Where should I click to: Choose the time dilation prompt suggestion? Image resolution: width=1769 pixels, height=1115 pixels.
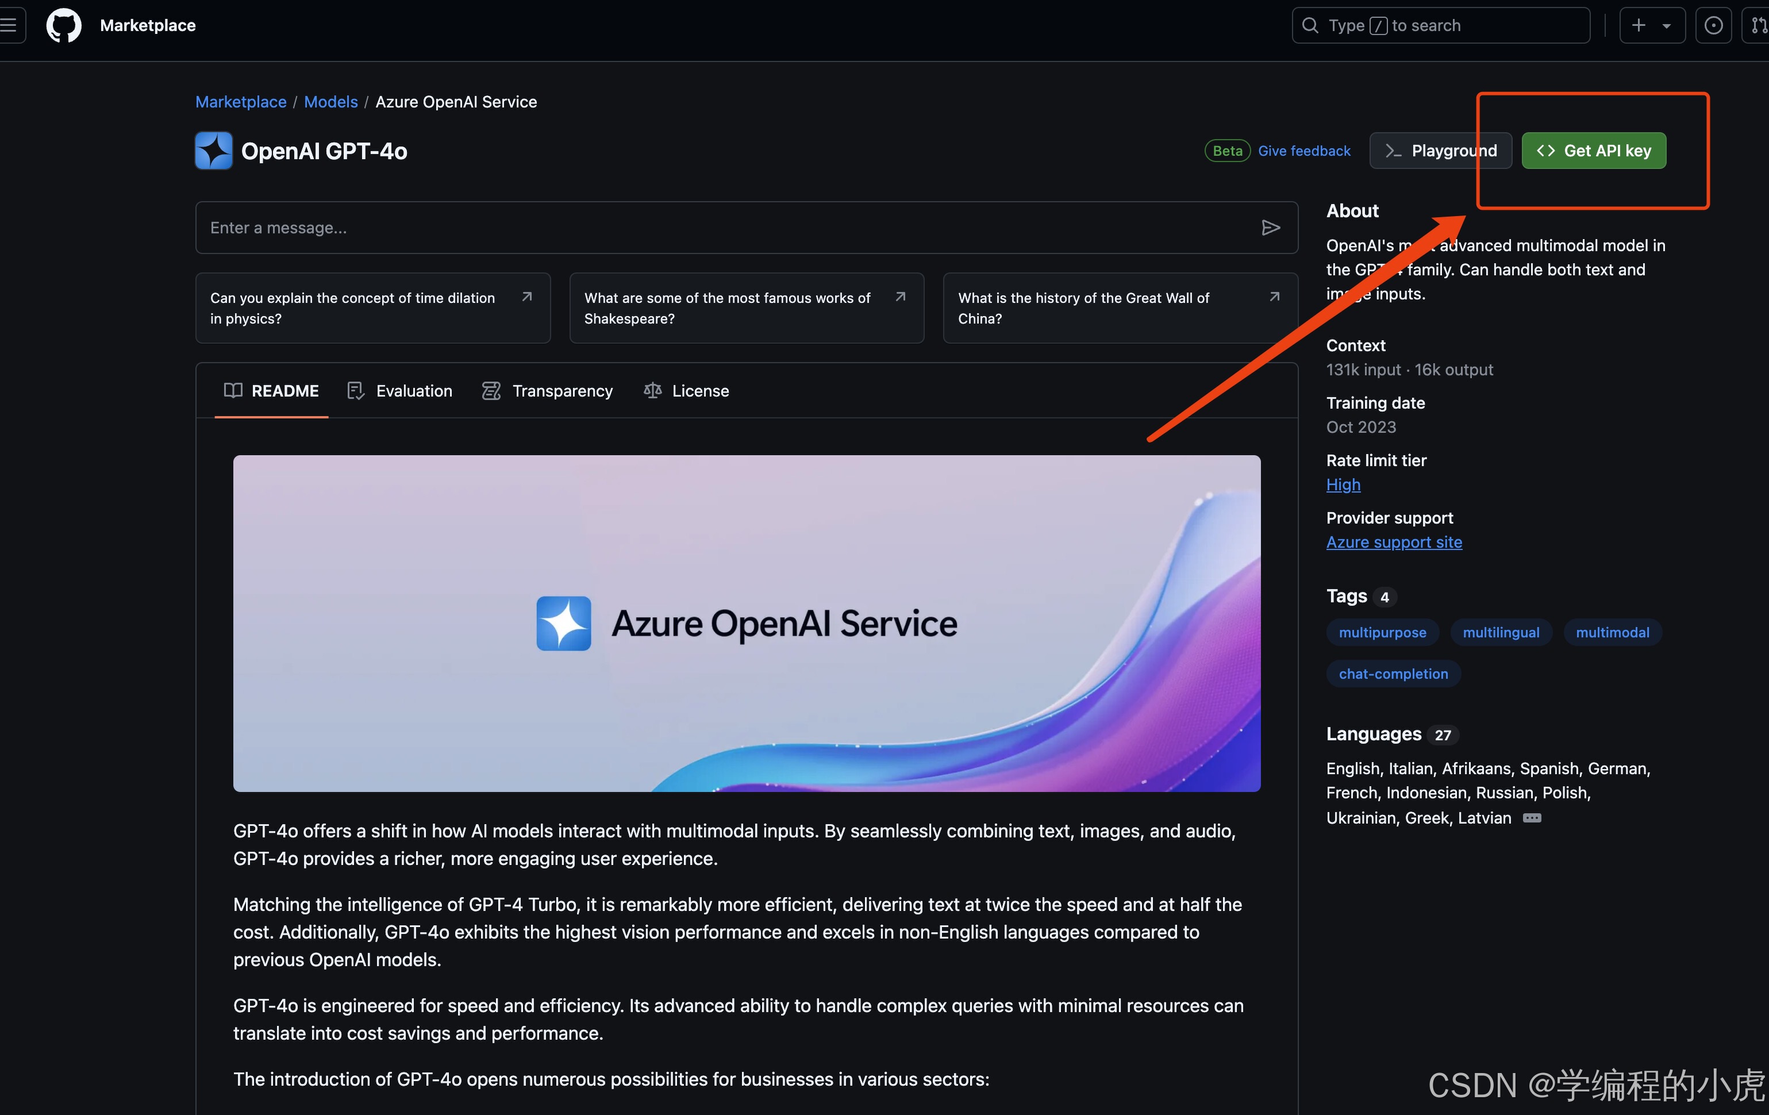point(373,307)
